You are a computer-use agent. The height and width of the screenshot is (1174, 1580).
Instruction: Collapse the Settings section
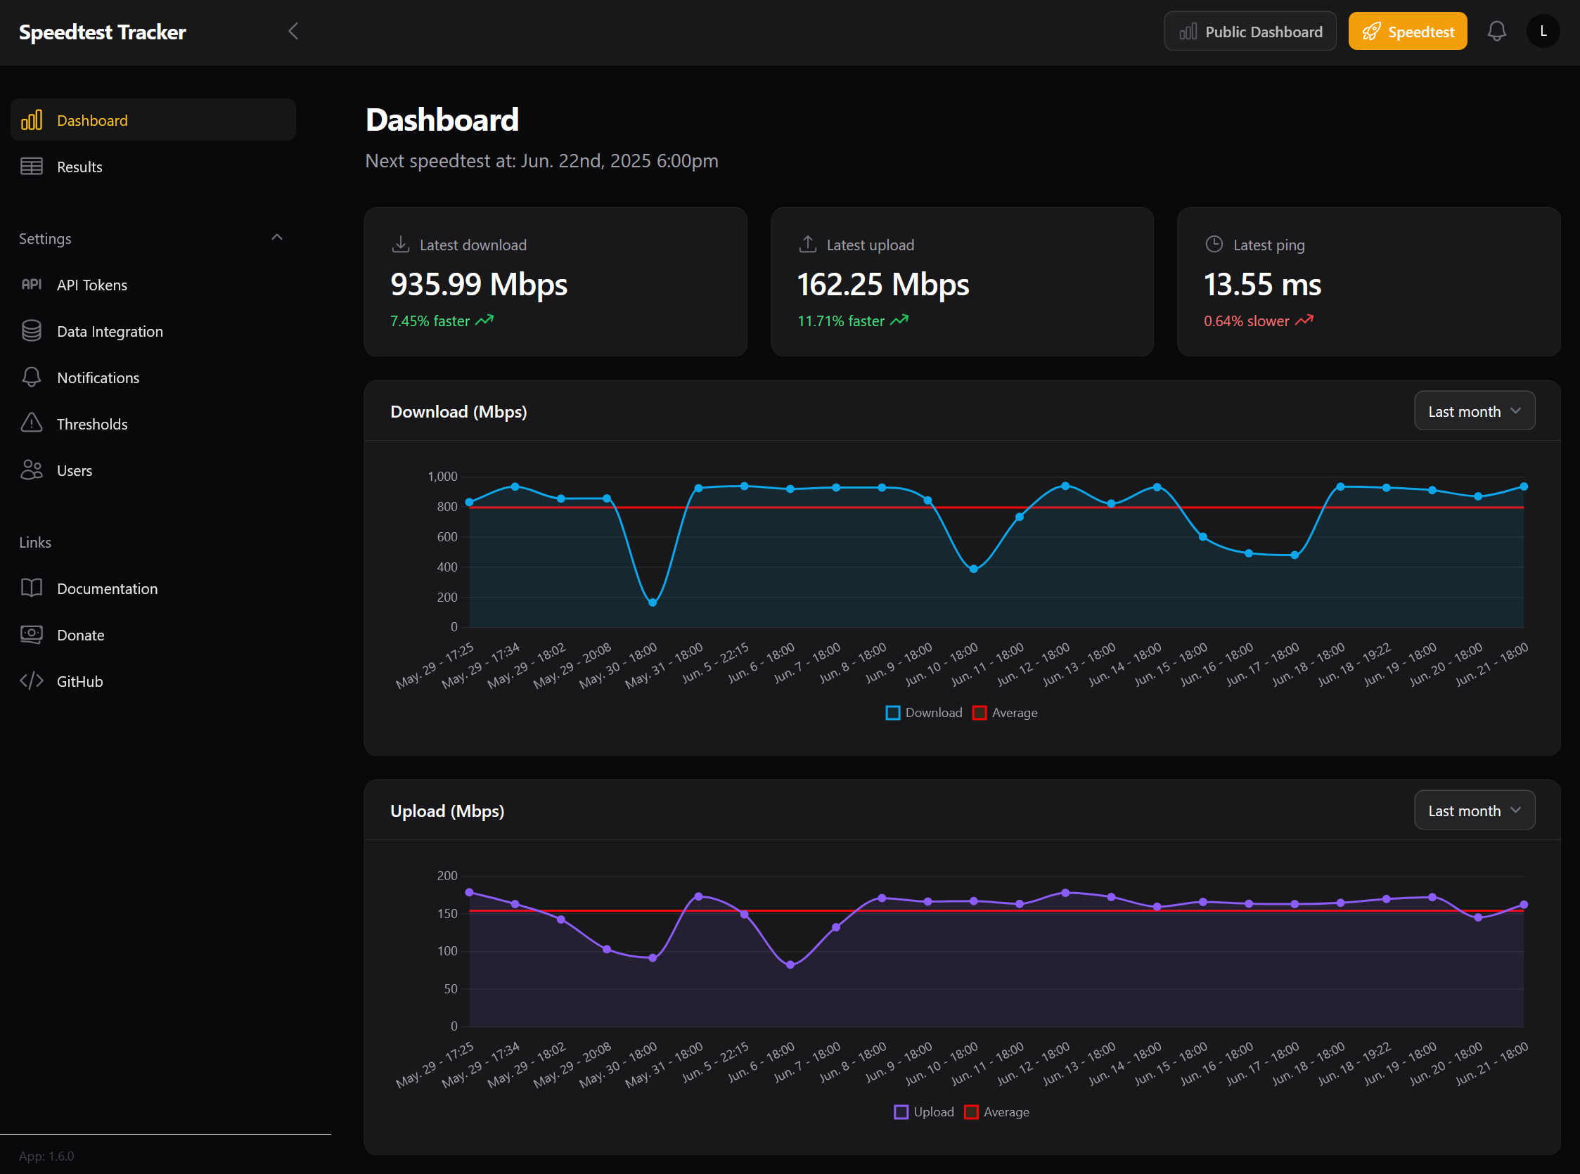(x=276, y=238)
